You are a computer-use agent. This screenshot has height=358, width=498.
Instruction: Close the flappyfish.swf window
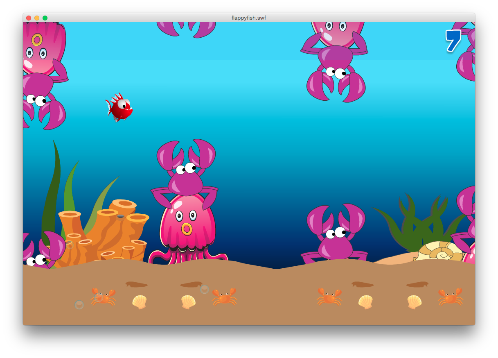(29, 18)
